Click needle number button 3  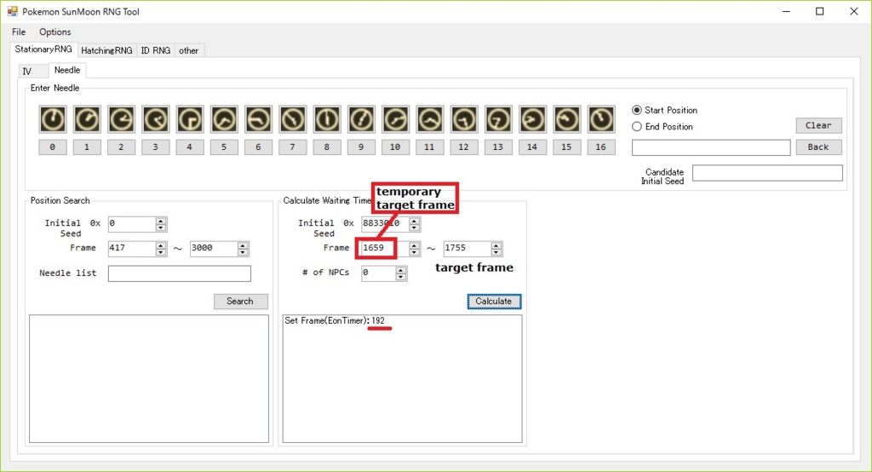tap(156, 147)
